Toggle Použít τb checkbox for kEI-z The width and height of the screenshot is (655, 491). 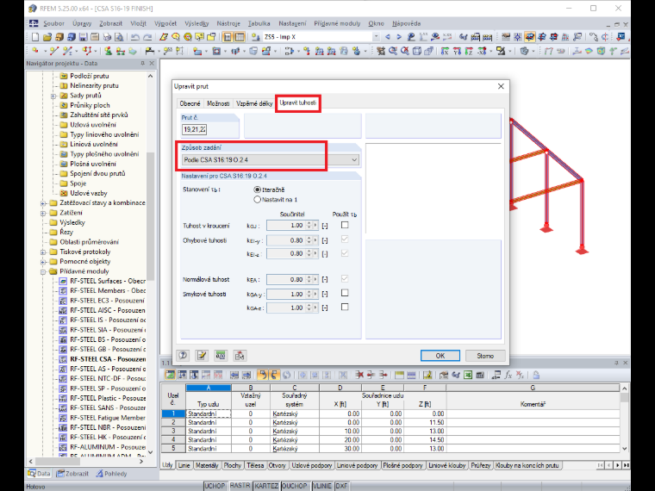pos(345,253)
